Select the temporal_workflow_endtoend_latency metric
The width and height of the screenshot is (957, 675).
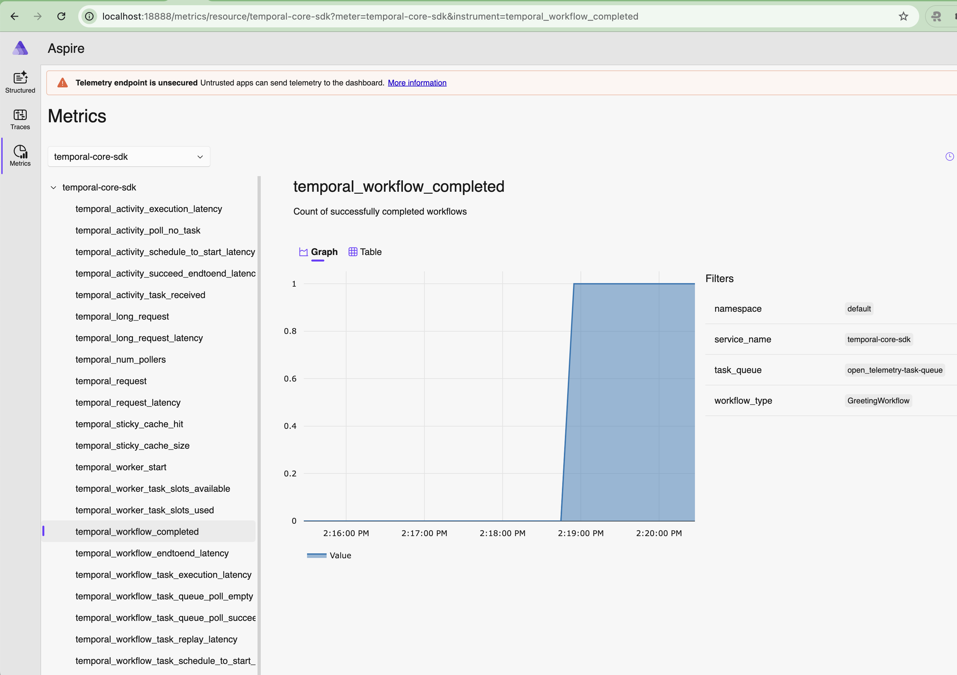[152, 553]
